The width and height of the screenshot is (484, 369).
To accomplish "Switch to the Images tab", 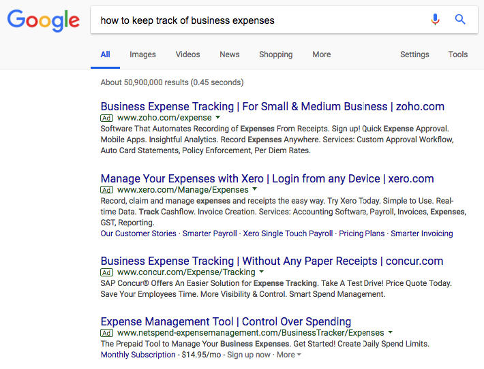I will [142, 54].
